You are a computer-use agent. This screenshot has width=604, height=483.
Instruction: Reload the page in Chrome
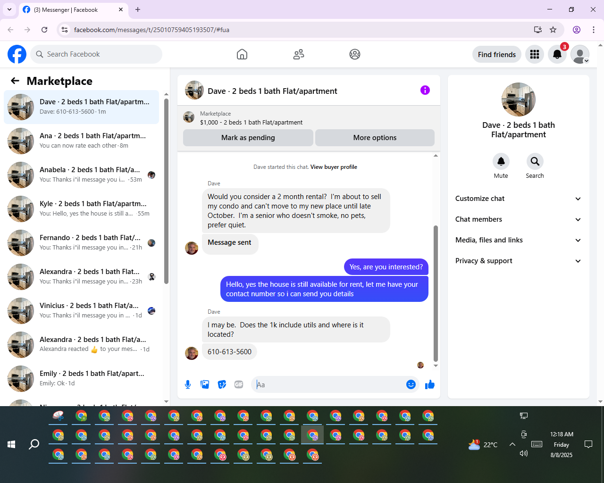coord(44,30)
